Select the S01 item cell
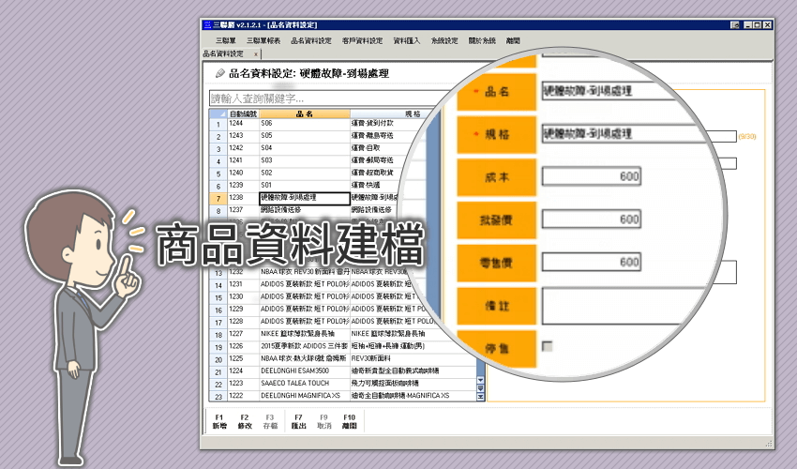 (x=305, y=185)
